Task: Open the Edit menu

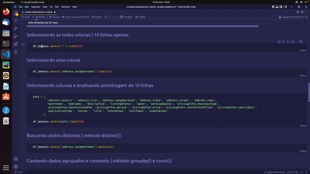Action: [x=27, y=7]
